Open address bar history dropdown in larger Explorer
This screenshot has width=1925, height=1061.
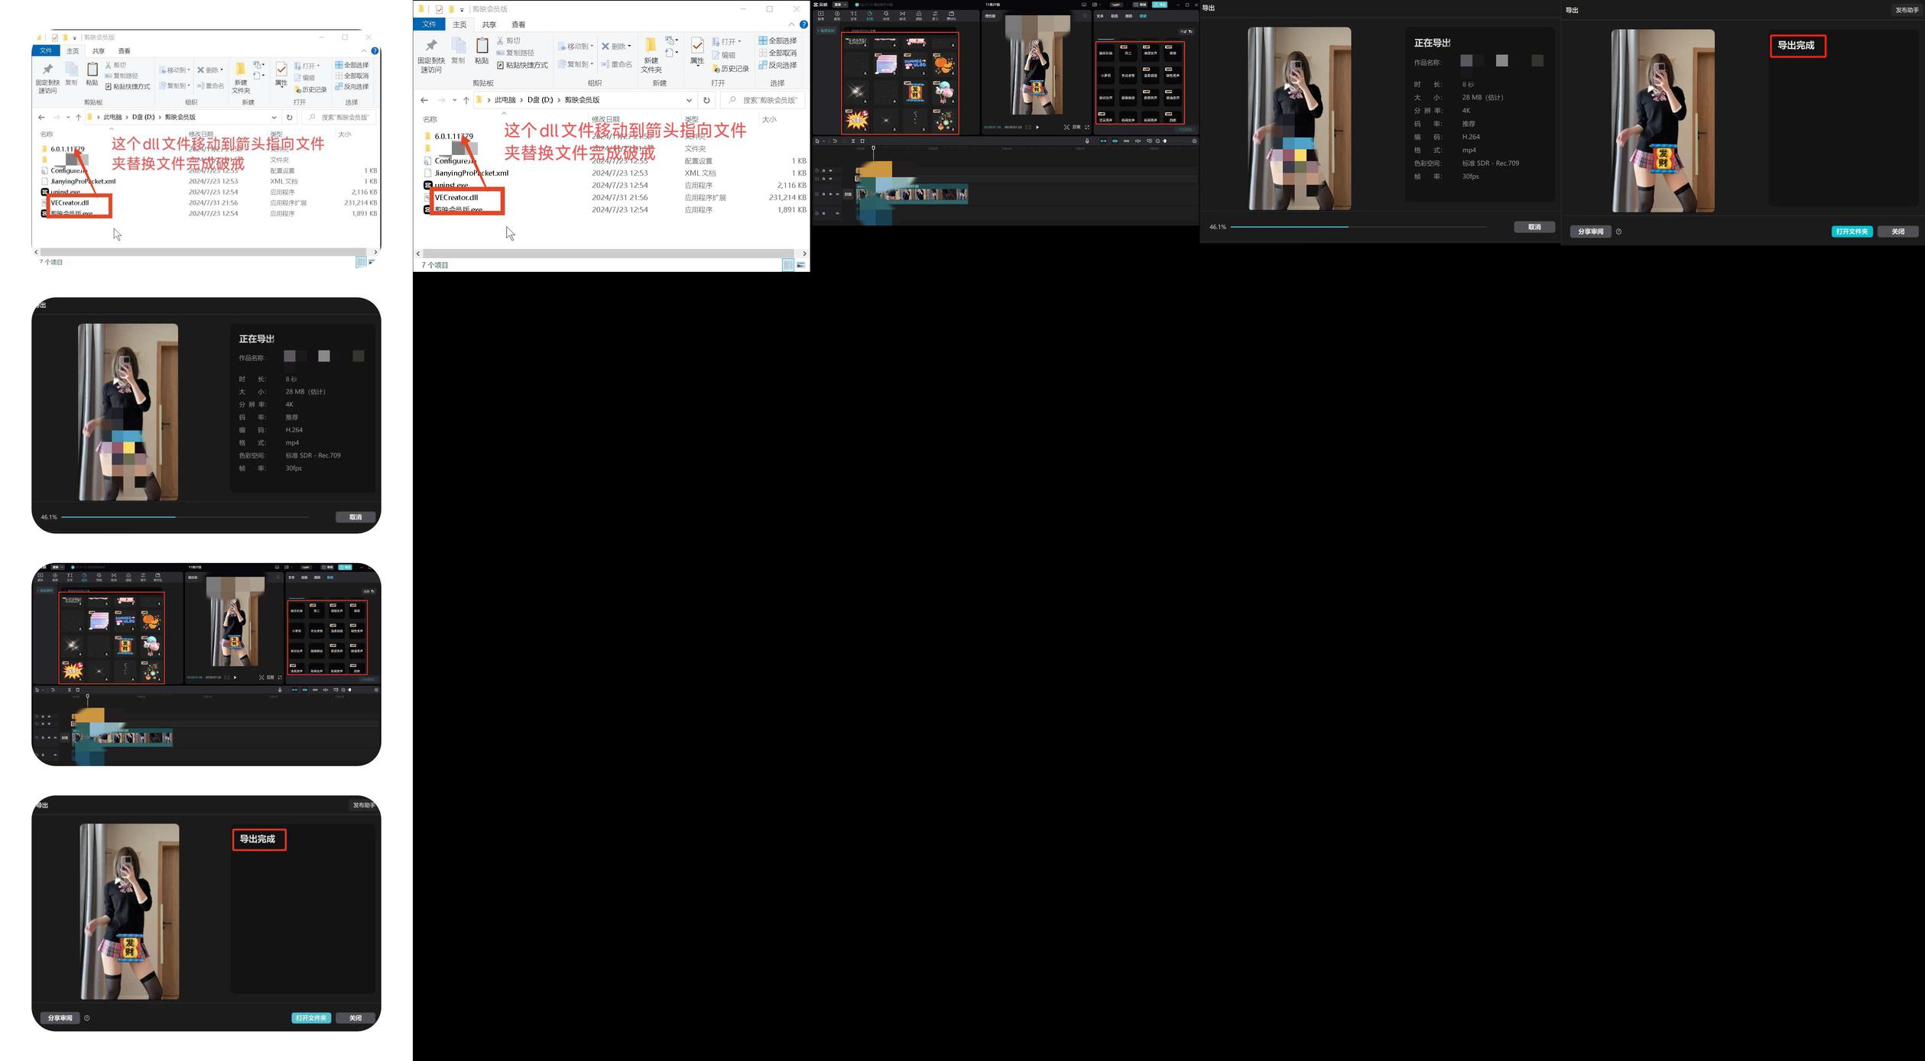(x=689, y=100)
